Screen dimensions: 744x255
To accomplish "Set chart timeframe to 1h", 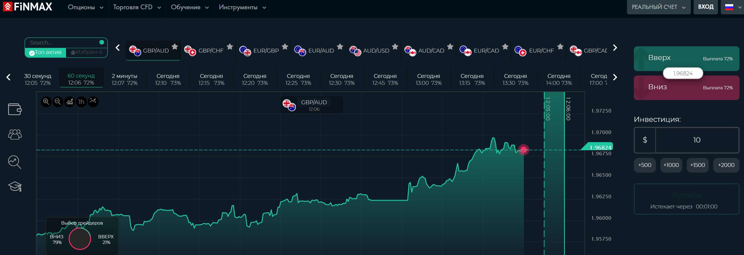I will (81, 102).
